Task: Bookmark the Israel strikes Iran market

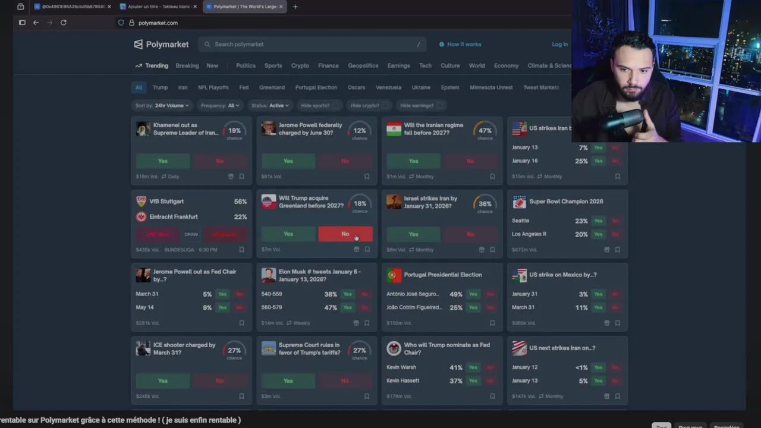Action: (492, 250)
